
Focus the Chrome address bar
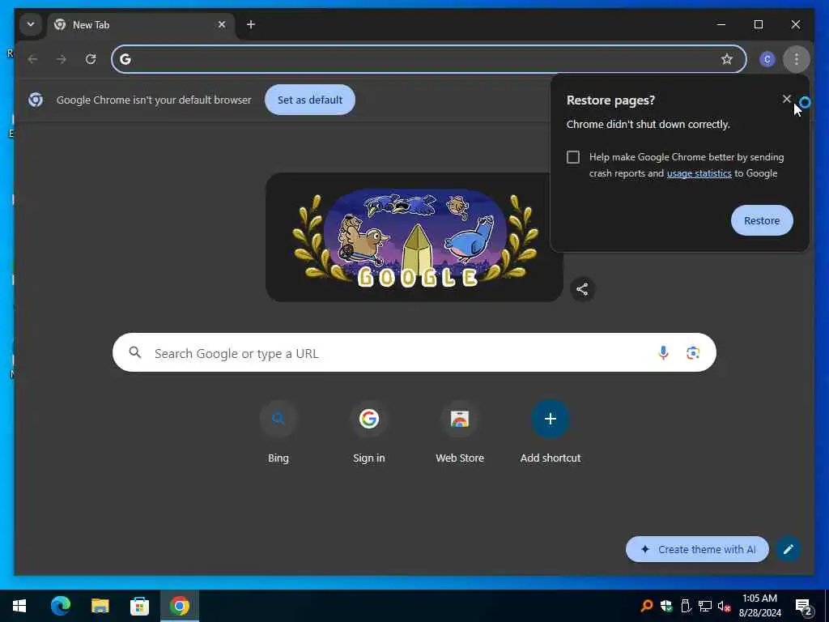point(429,59)
